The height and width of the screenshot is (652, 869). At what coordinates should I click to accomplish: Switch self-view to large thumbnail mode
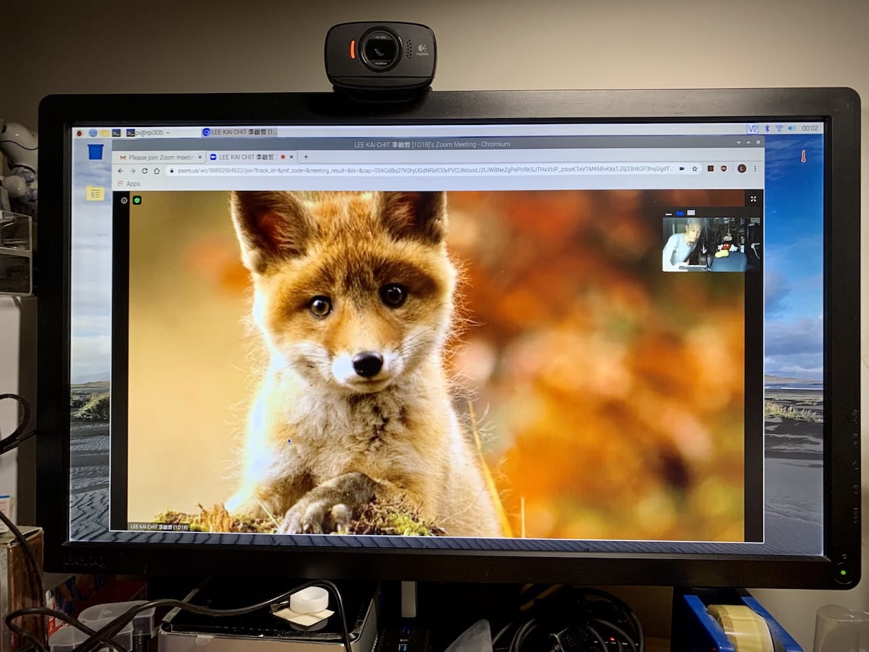click(x=691, y=213)
